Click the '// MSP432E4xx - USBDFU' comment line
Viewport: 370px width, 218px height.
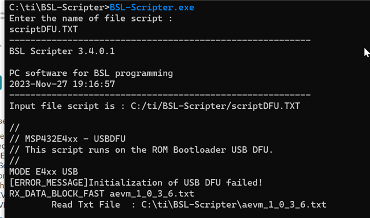67,139
